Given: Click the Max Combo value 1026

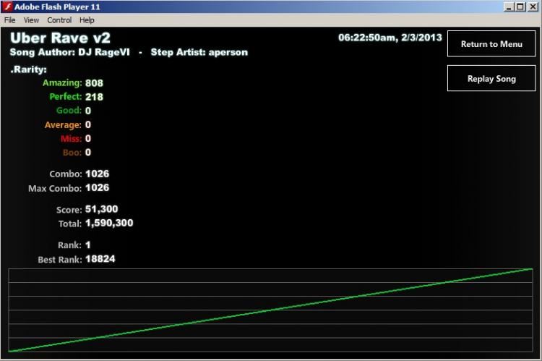Looking at the screenshot, I should [x=97, y=188].
